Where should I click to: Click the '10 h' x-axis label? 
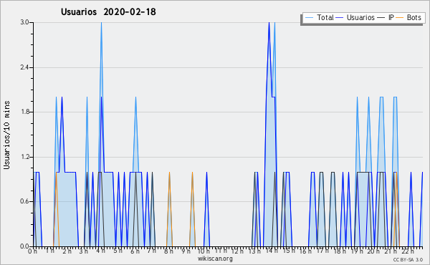click(x=204, y=251)
